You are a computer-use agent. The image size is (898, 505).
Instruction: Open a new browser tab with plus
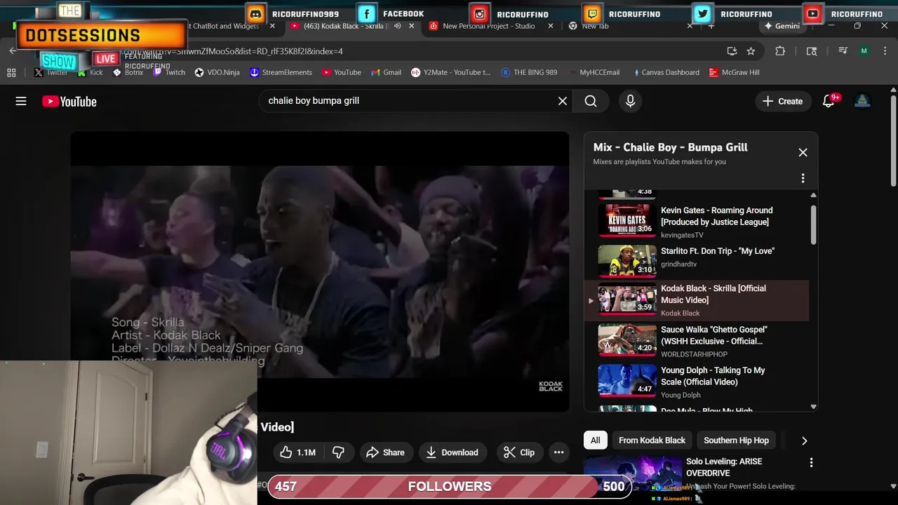711,26
